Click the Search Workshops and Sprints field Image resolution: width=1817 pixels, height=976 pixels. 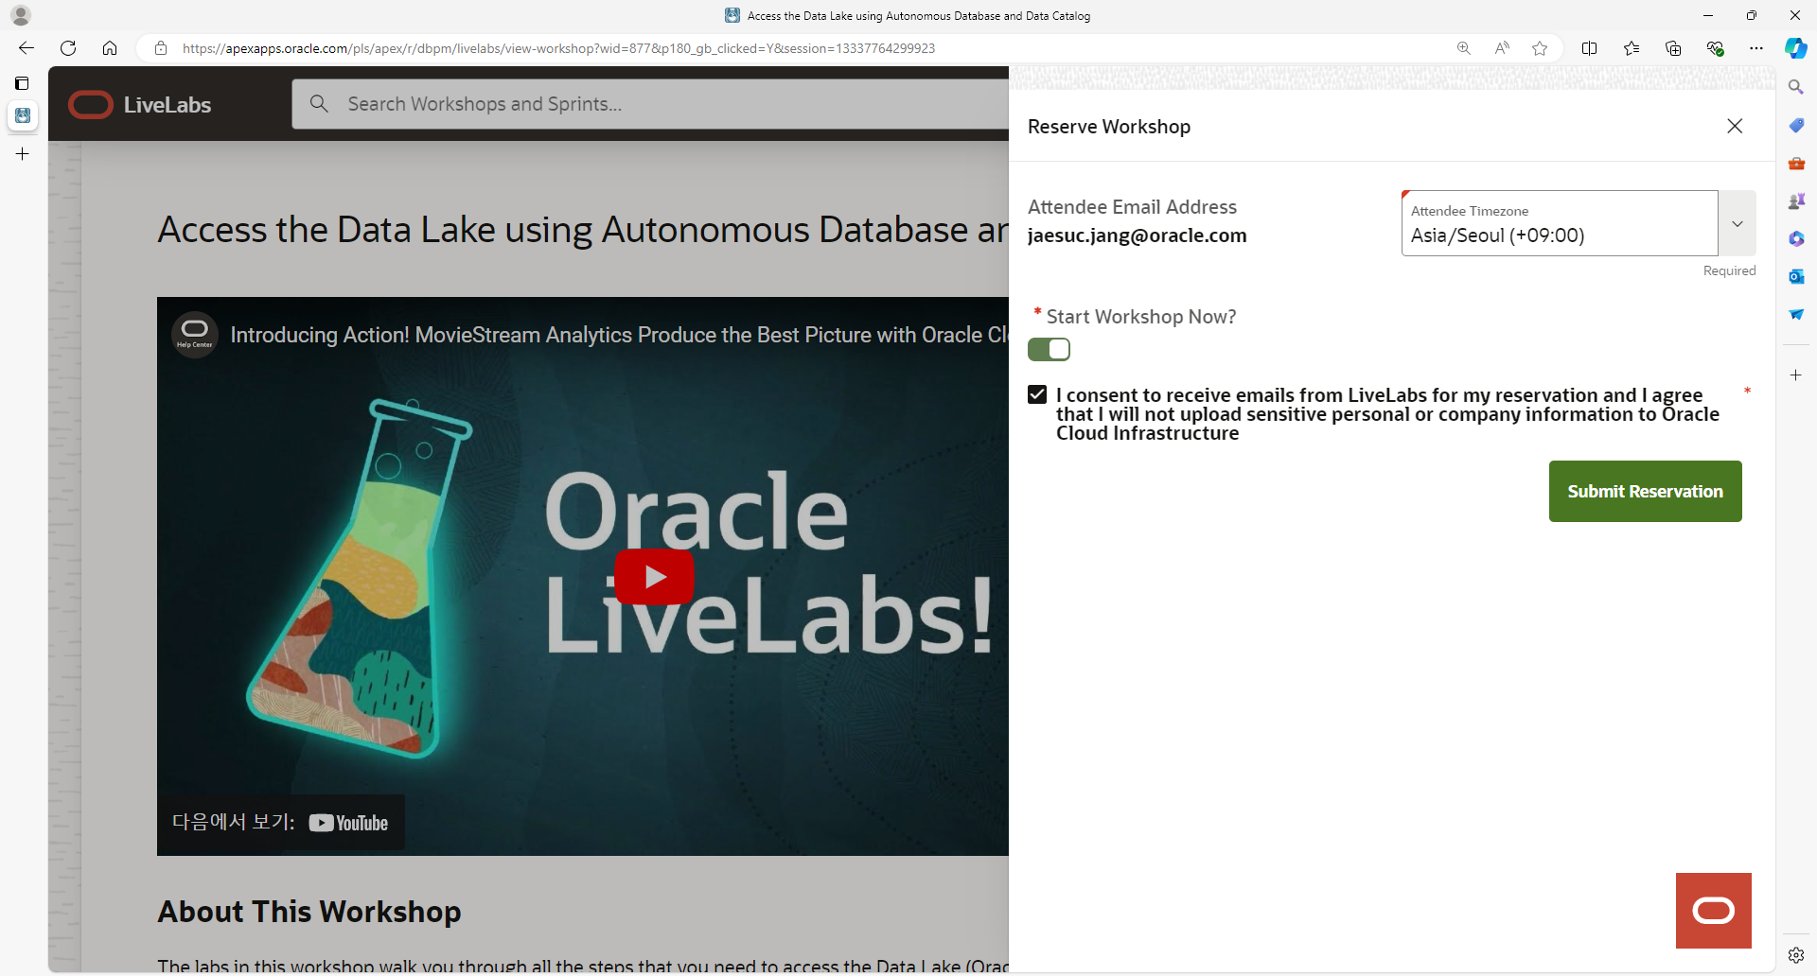tap(650, 104)
